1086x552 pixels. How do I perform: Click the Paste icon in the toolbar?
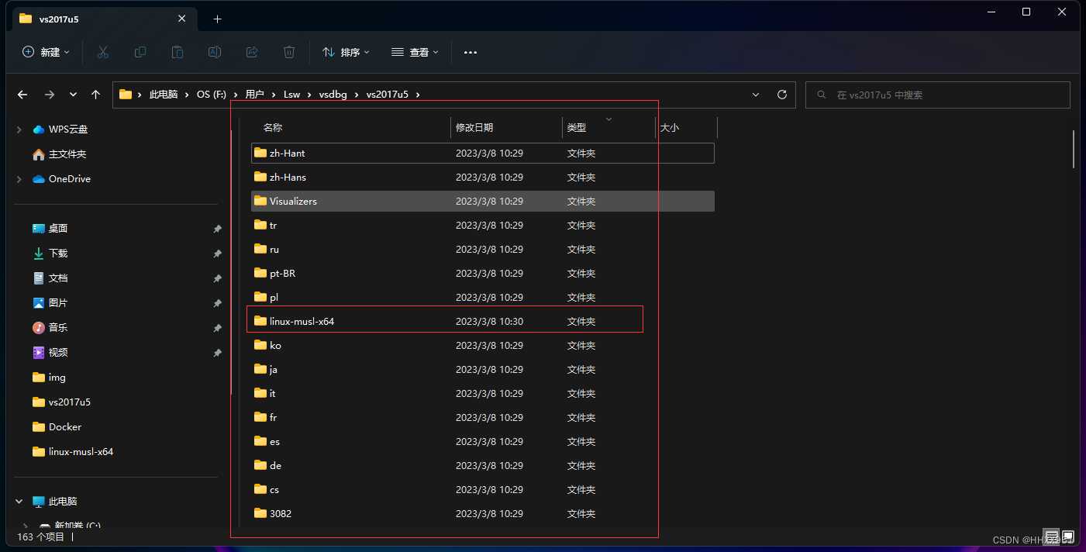(177, 52)
